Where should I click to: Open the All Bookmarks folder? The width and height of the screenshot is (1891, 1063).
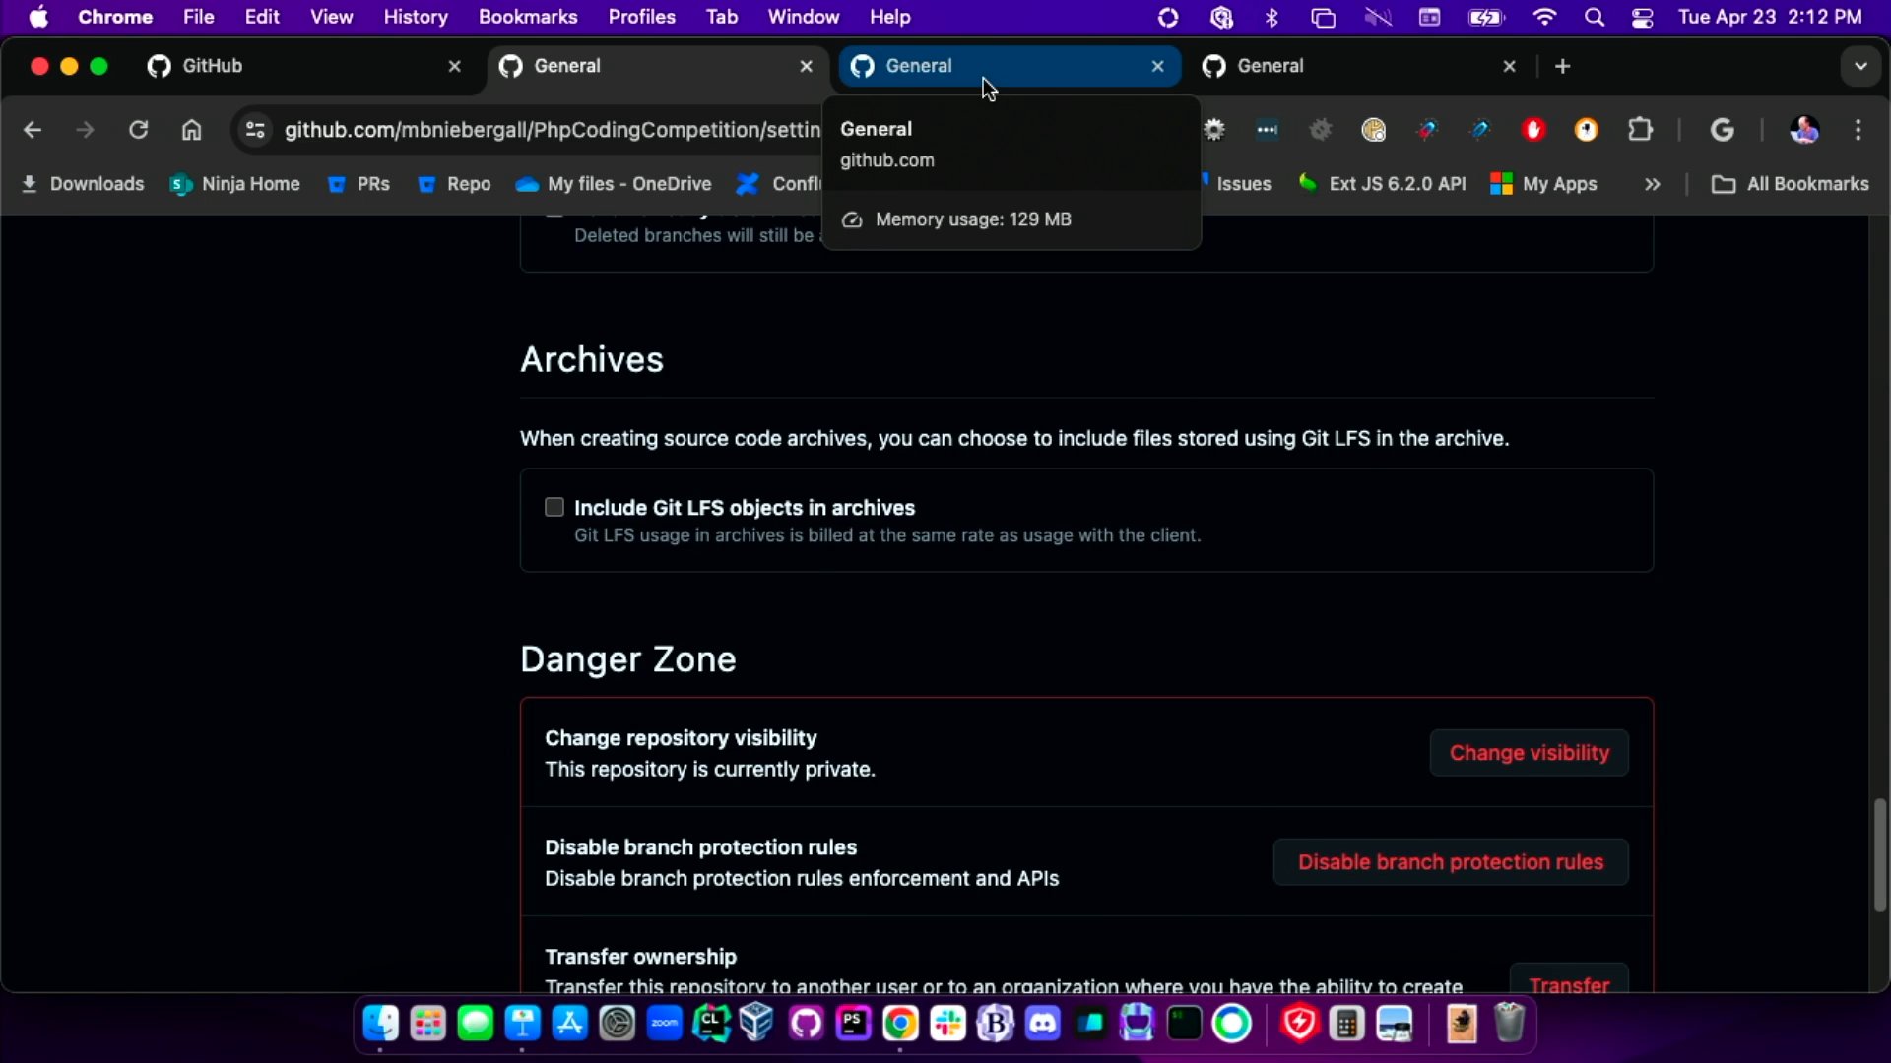point(1791,184)
